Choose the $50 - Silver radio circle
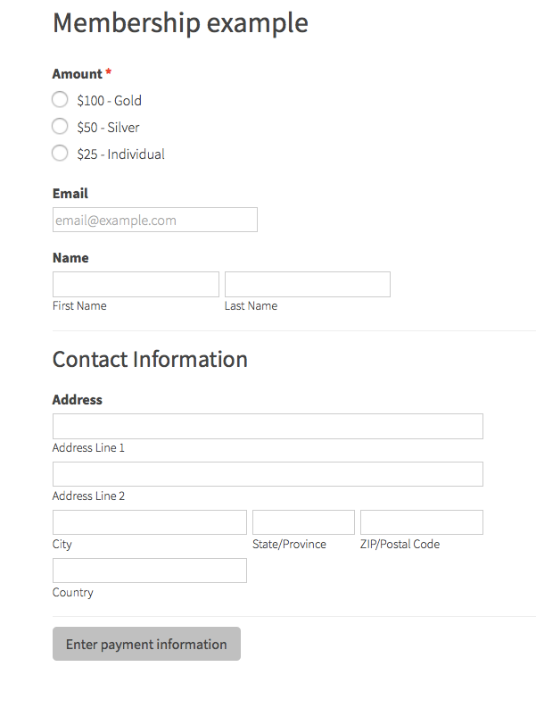 60,126
